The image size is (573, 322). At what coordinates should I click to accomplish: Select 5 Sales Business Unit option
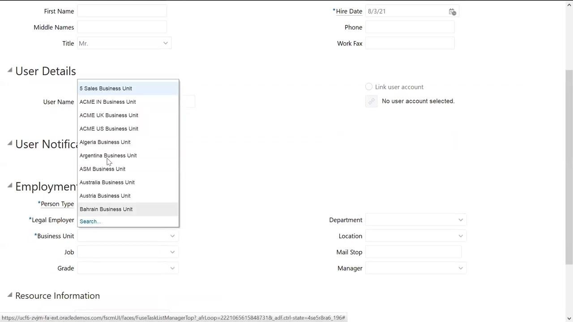128,89
